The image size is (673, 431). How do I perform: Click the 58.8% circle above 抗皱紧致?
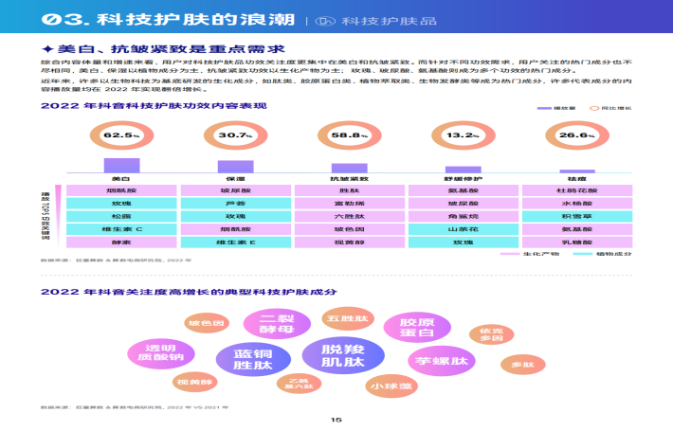[349, 136]
